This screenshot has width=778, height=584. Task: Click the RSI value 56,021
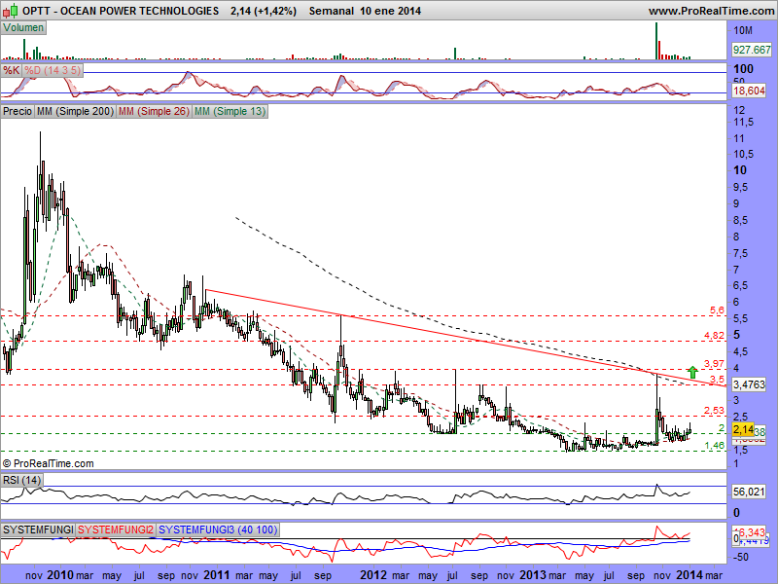[749, 492]
